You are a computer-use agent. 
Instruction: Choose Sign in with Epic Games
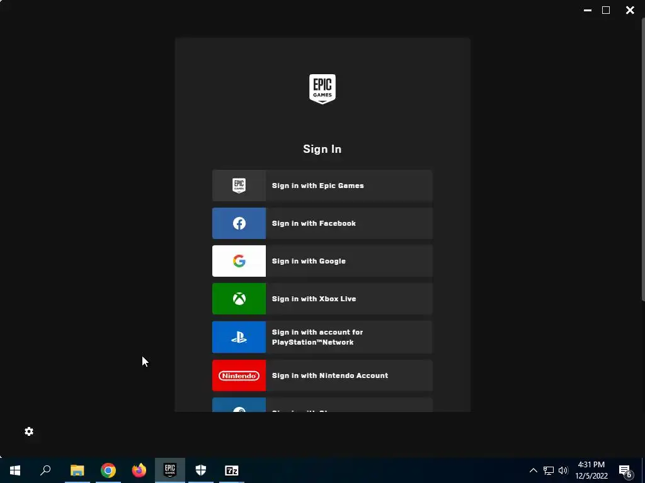(x=322, y=186)
